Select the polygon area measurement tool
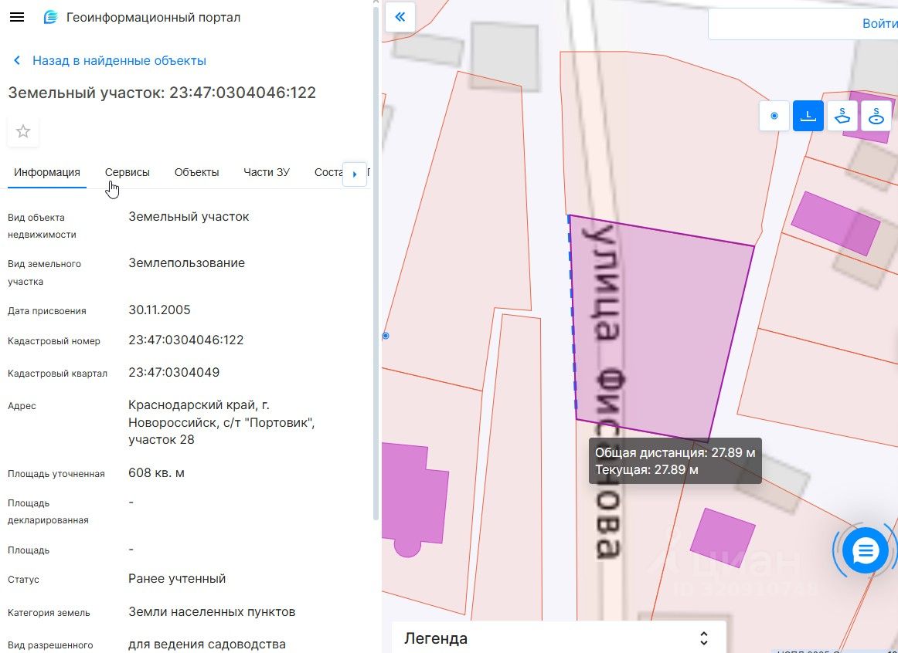898x653 pixels. [x=842, y=116]
